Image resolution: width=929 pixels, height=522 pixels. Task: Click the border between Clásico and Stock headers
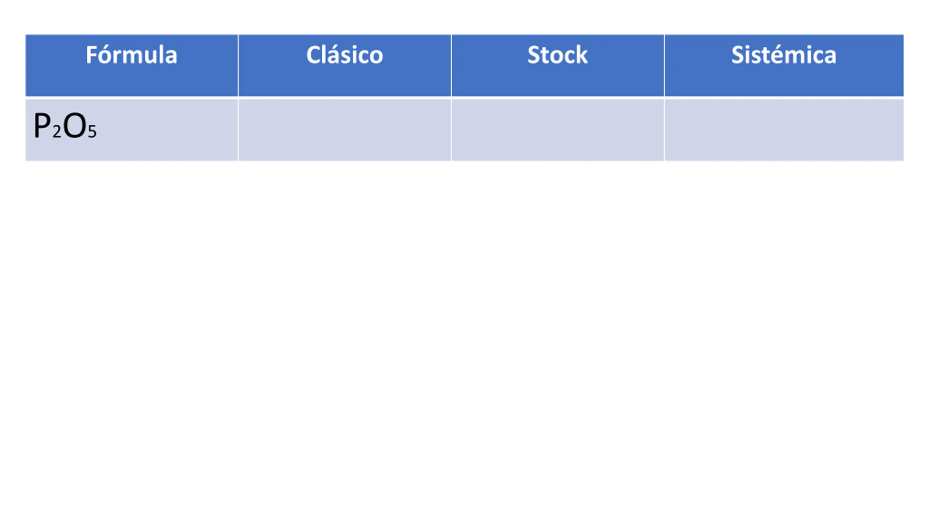pyautogui.click(x=451, y=66)
